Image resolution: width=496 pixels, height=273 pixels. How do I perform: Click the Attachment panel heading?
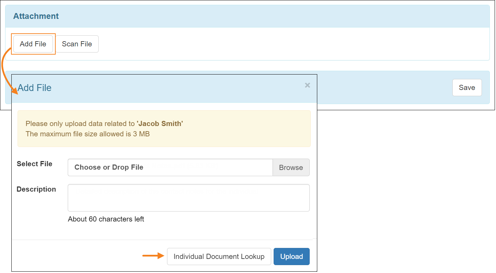pyautogui.click(x=36, y=16)
